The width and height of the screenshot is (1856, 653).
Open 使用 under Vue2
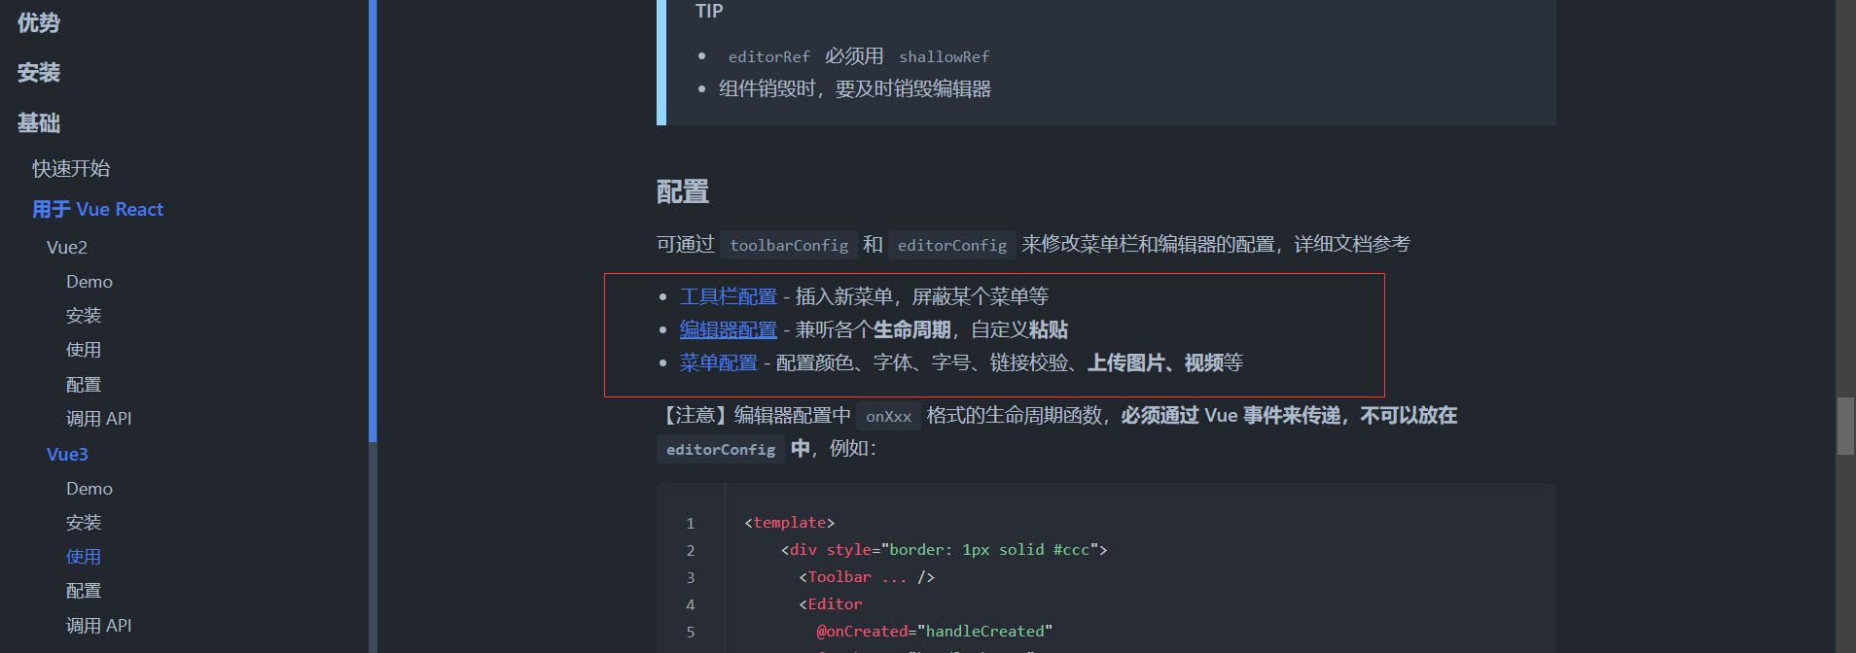click(x=84, y=349)
